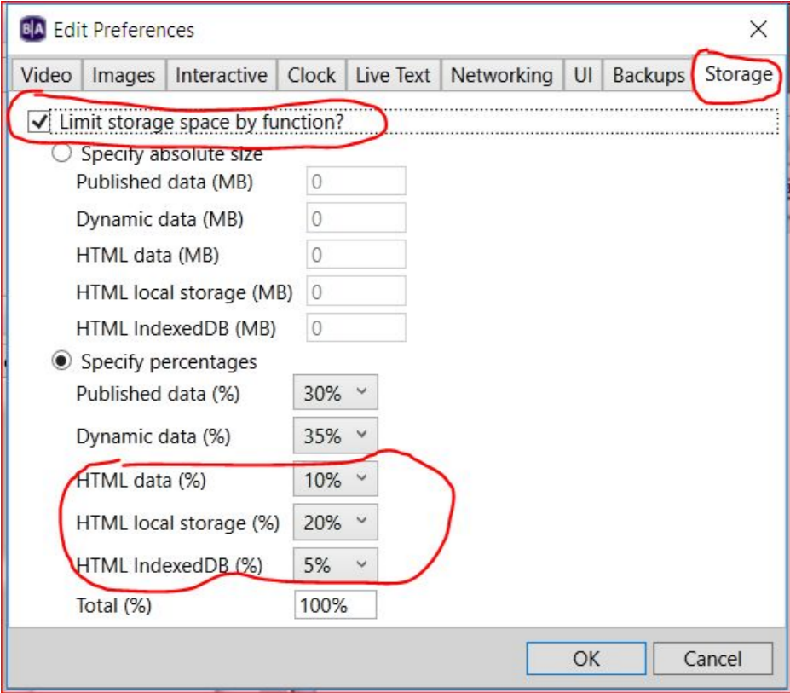790x693 pixels.
Task: Open Published data percentage dropdown
Action: 335,394
